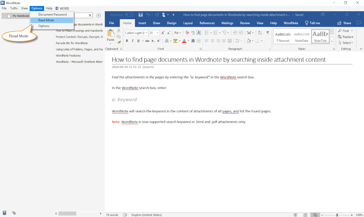This screenshot has height=217, width=364.
Task: Switch to Read Mode view in status bar
Action: (295, 215)
